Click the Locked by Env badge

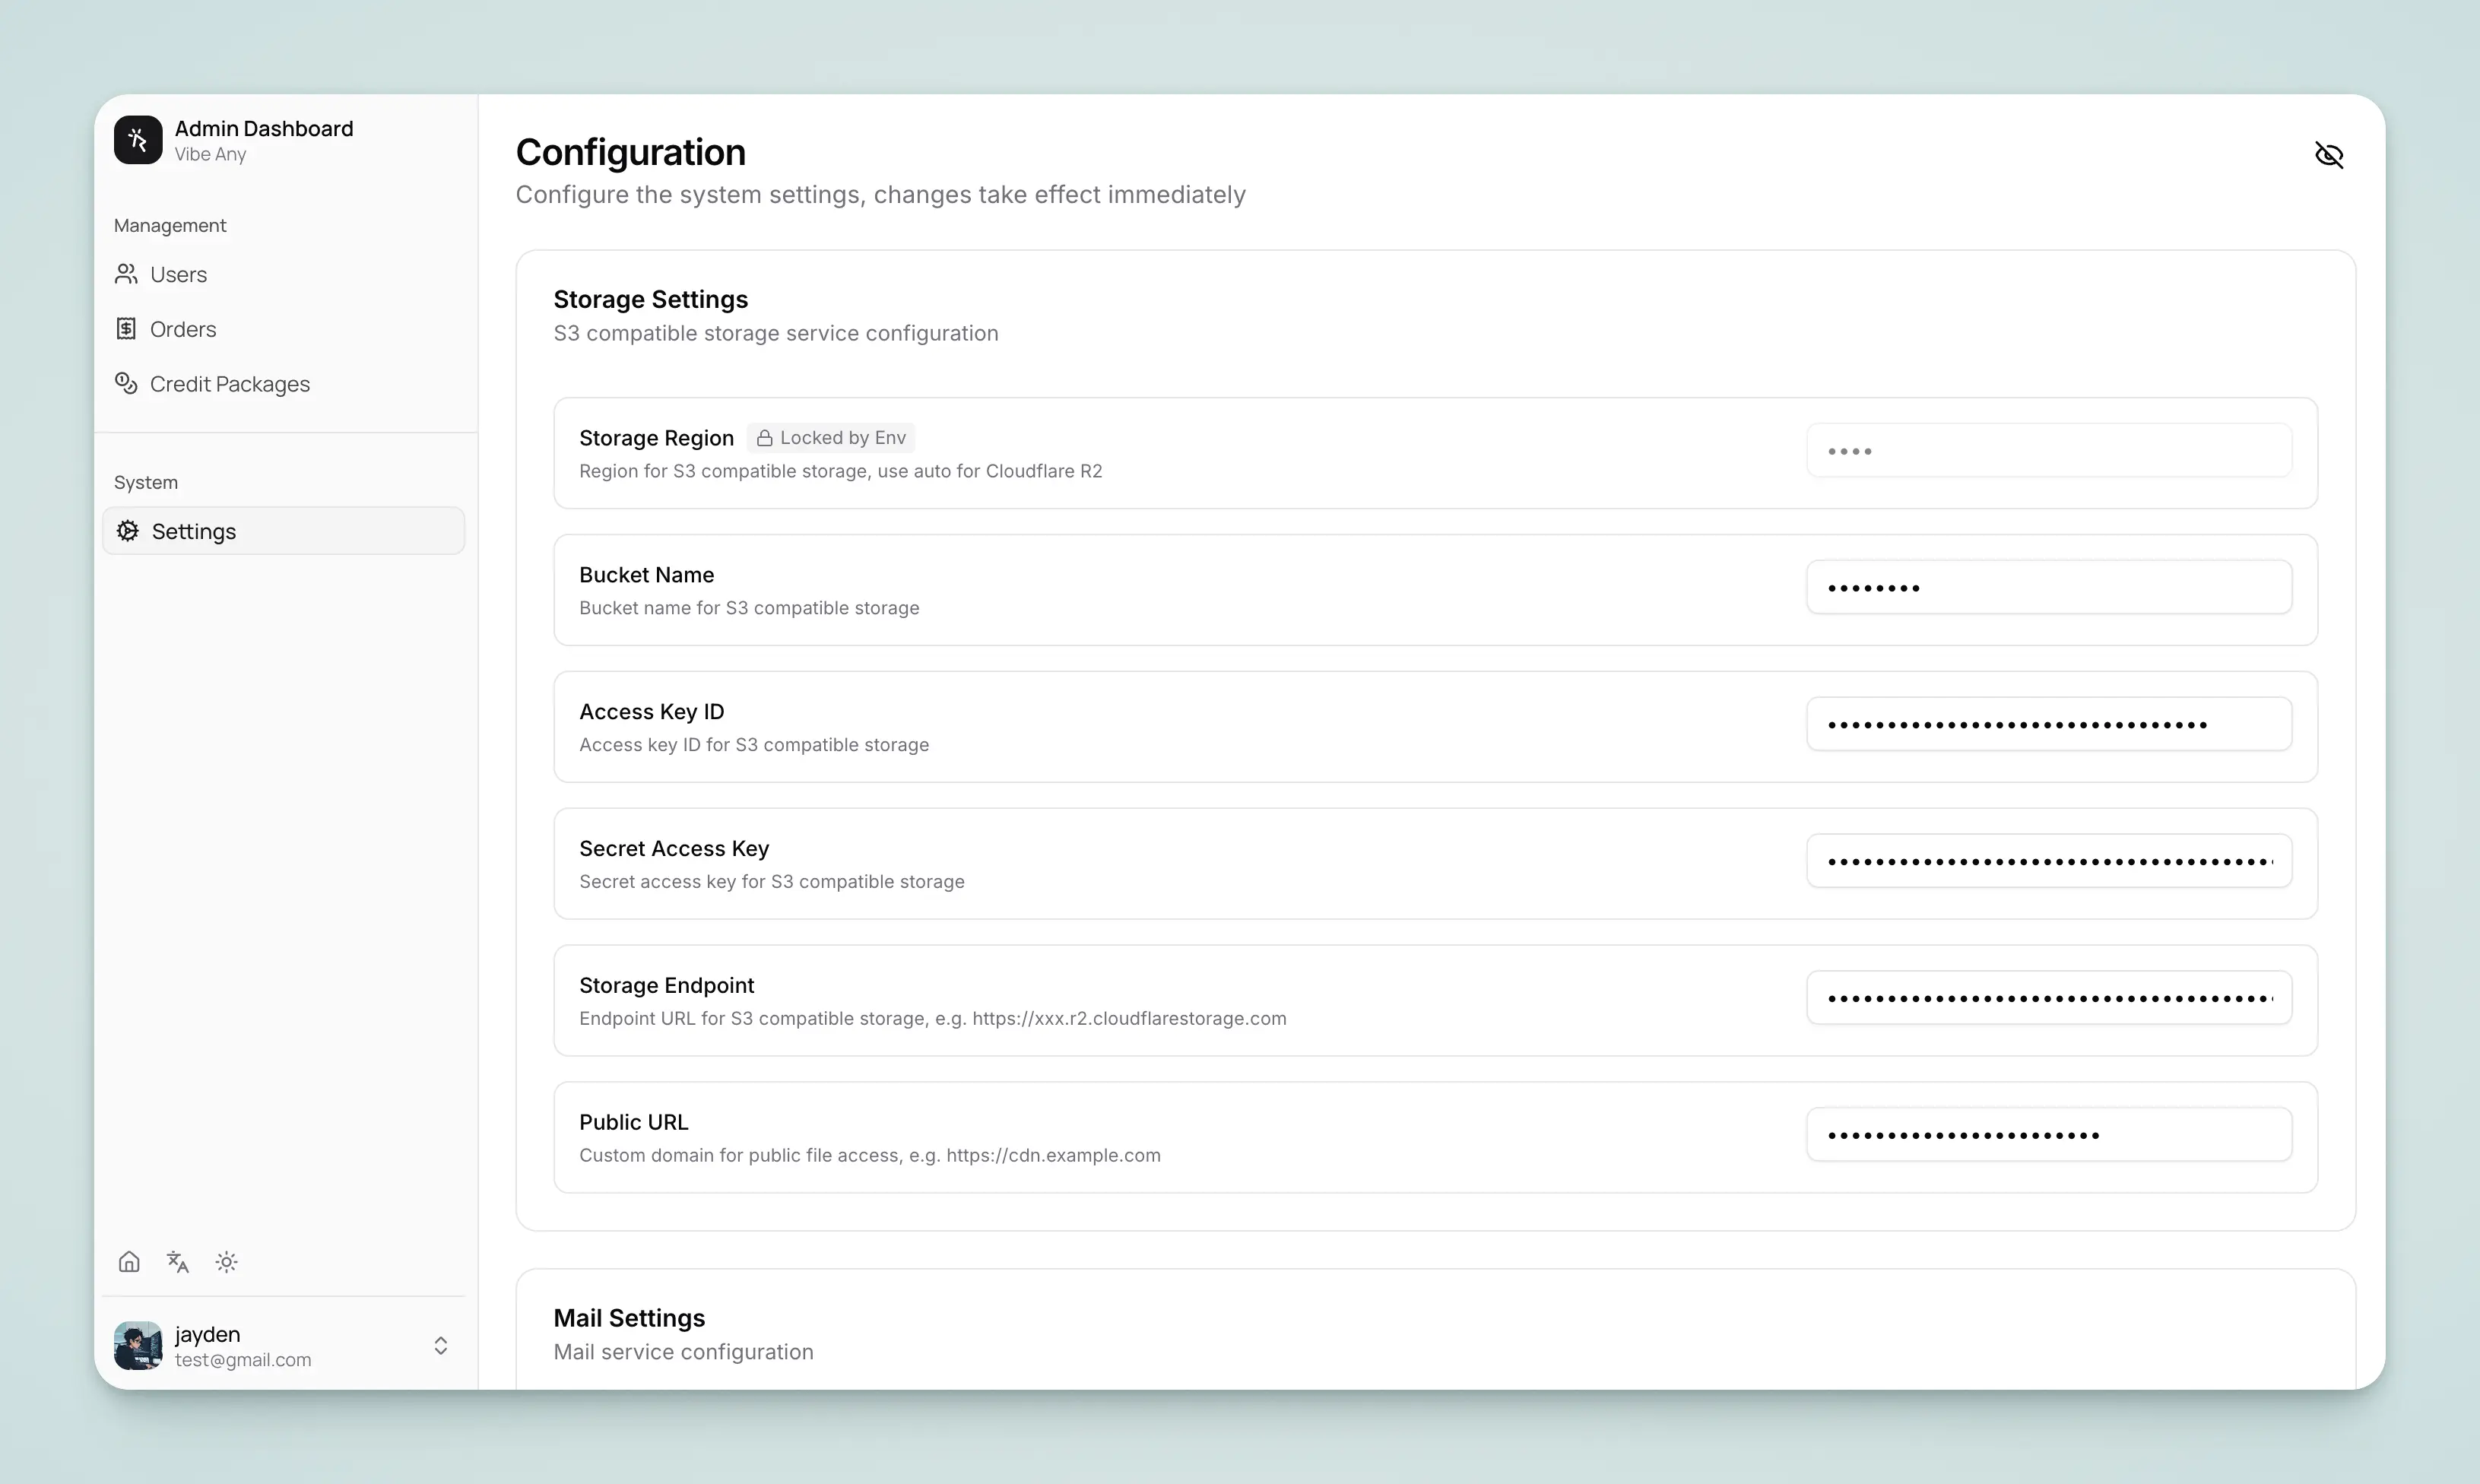[x=831, y=438]
